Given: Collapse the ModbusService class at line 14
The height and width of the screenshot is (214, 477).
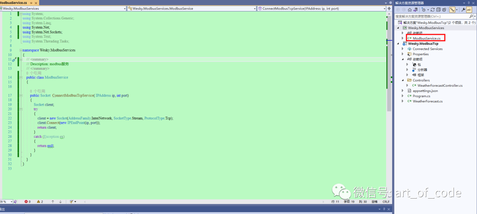Looking at the screenshot, I should [21, 77].
